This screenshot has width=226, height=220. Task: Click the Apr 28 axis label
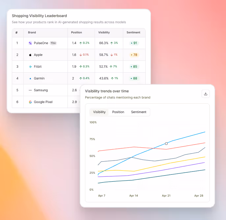199,196
